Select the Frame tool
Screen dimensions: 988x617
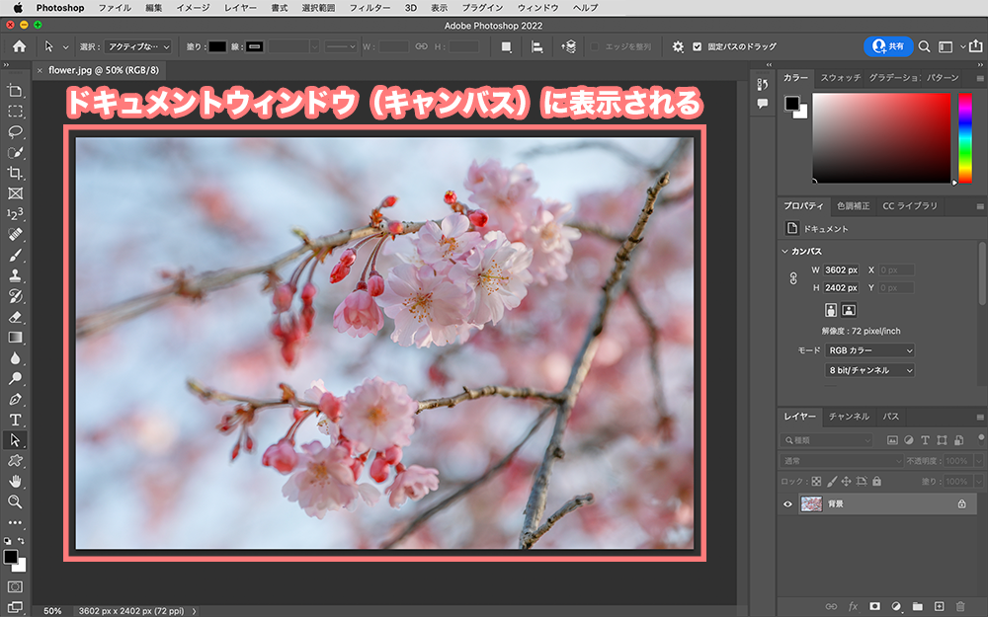pyautogui.click(x=15, y=193)
